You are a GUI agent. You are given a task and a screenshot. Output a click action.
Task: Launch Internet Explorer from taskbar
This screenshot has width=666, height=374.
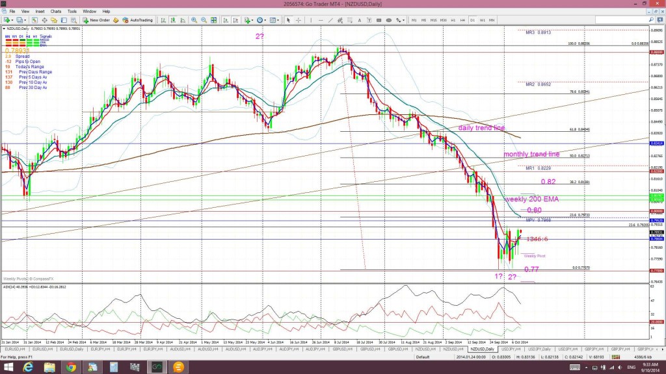tap(28, 368)
